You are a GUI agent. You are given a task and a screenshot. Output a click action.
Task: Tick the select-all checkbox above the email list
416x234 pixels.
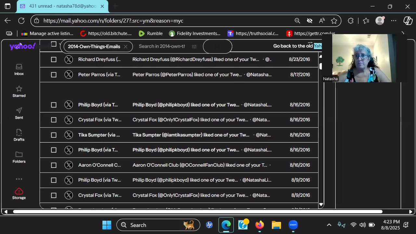54,44
